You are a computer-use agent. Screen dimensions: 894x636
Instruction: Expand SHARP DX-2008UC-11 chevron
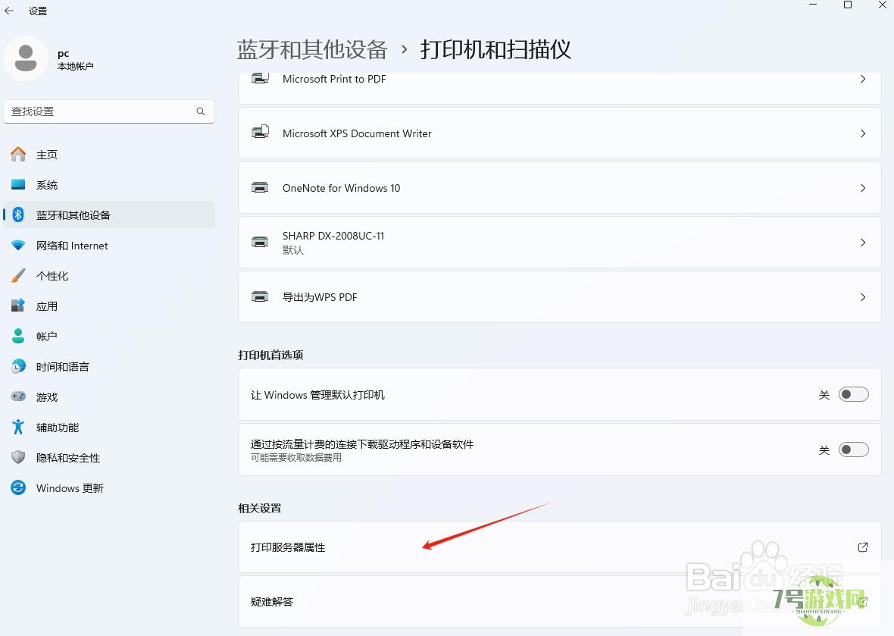pos(863,243)
